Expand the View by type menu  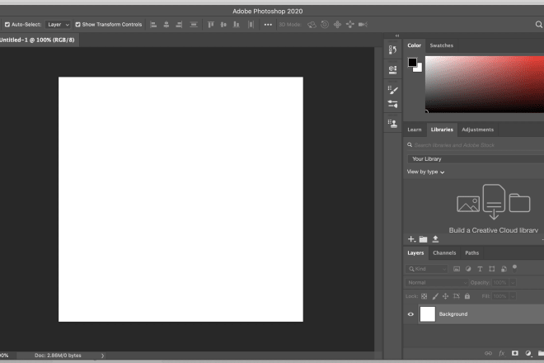click(x=425, y=172)
